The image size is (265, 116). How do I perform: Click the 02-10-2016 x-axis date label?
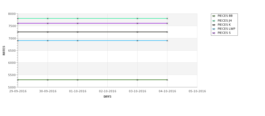(x=107, y=91)
